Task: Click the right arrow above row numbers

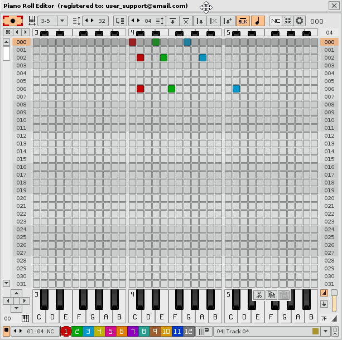Action: [x=26, y=32]
